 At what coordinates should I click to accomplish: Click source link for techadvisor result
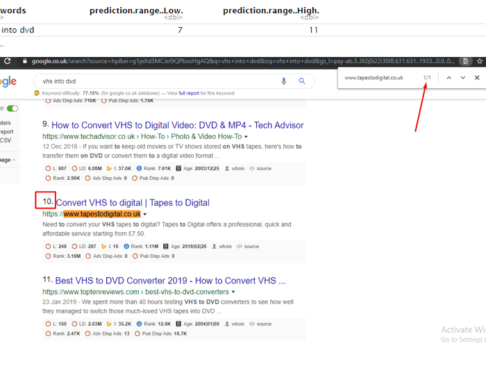coord(260,169)
